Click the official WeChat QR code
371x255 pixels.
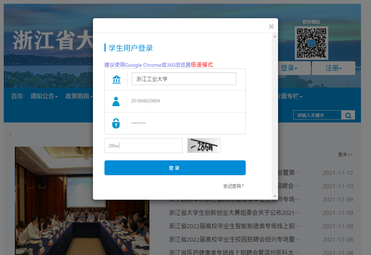coord(311,43)
